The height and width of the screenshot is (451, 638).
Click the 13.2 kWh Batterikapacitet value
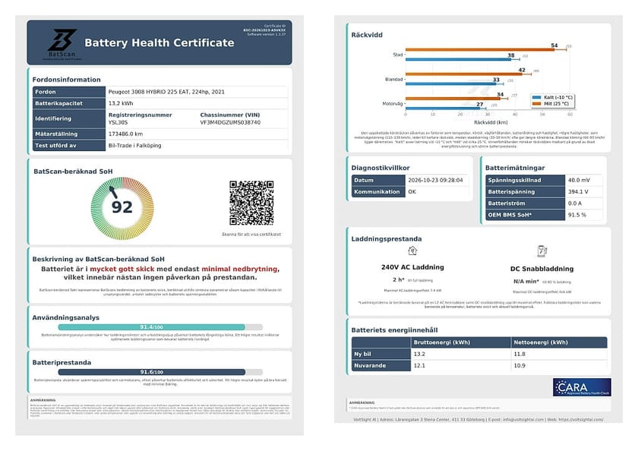pos(121,103)
